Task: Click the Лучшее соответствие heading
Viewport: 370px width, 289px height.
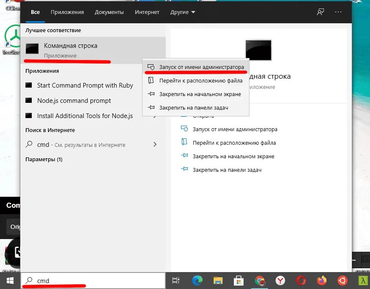Action: pyautogui.click(x=53, y=30)
